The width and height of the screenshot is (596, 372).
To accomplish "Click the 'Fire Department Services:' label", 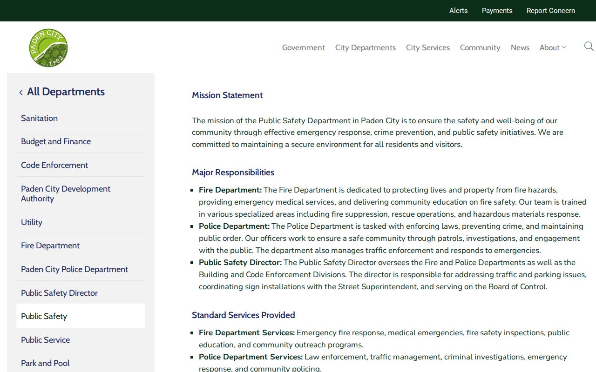I will [247, 333].
